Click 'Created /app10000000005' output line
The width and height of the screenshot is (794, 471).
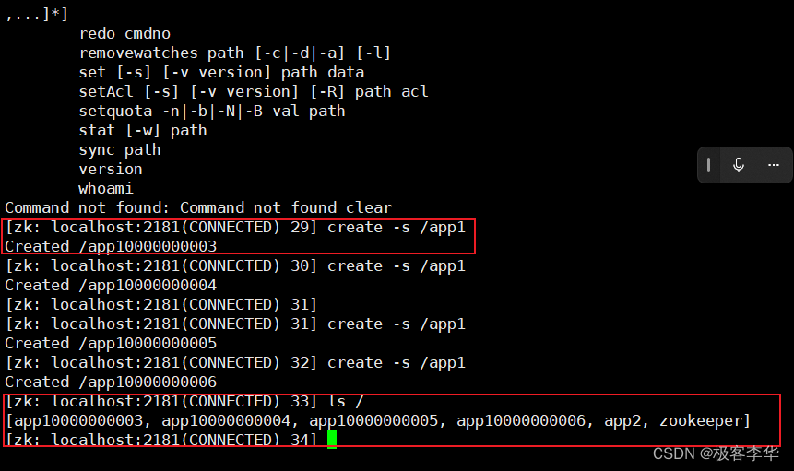pos(111,344)
